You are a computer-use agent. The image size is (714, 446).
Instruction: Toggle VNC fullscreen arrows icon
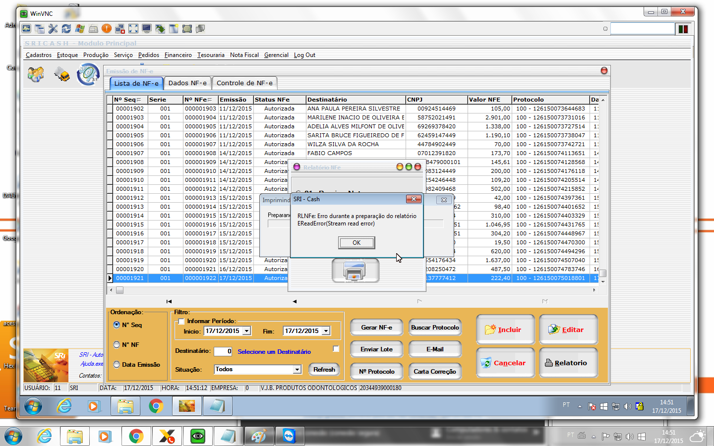click(x=133, y=29)
